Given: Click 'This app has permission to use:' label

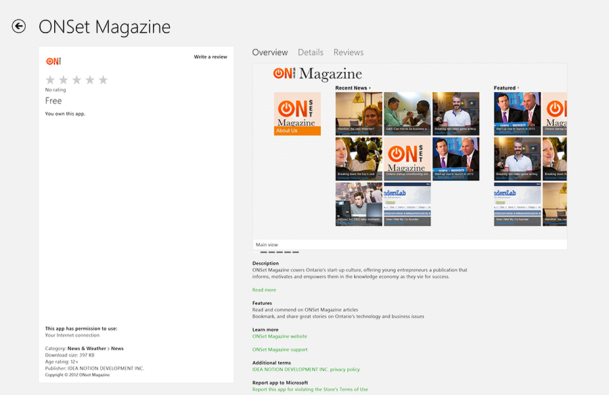Looking at the screenshot, I should coord(81,329).
